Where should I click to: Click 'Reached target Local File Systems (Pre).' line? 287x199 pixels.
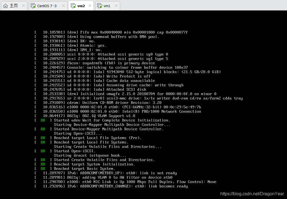tap(88, 138)
